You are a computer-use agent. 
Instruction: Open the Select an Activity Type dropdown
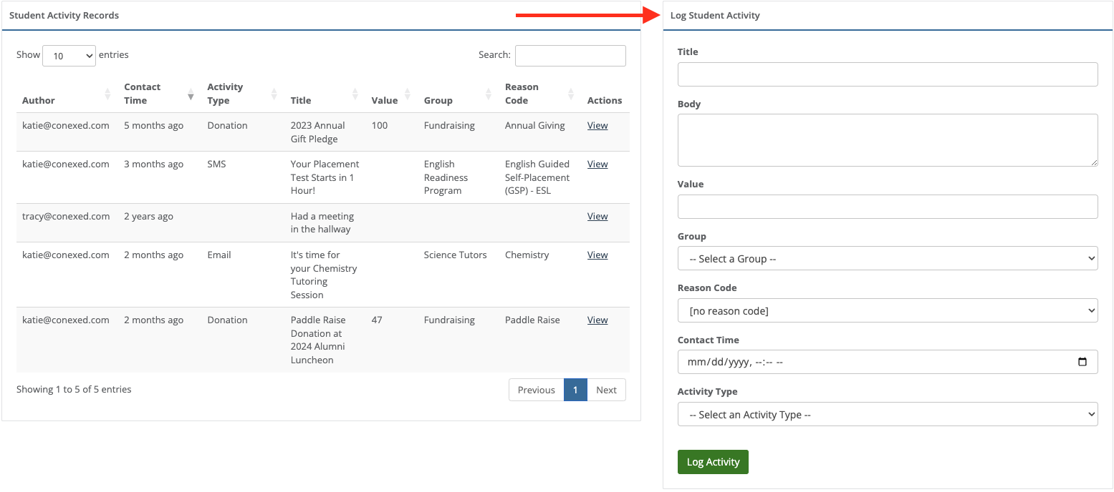pyautogui.click(x=887, y=414)
